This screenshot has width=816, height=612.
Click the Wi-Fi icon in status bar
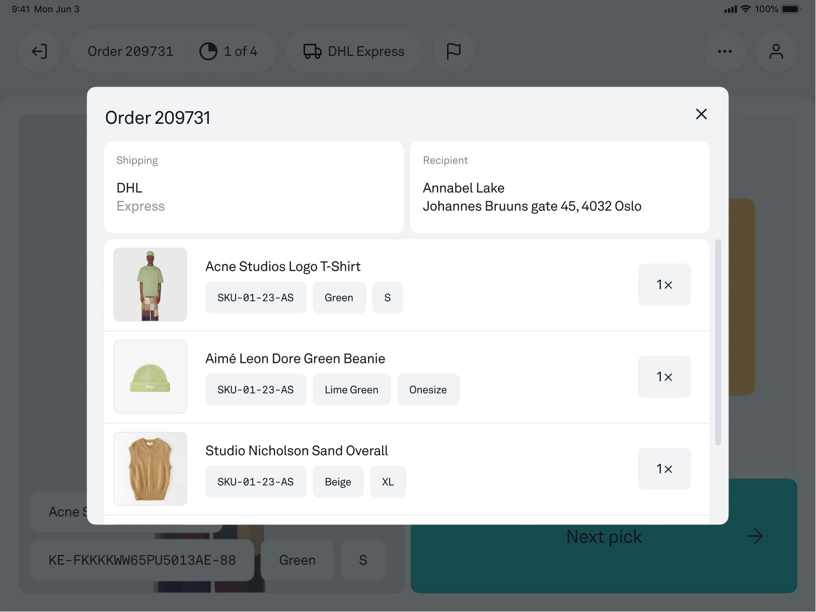click(x=746, y=9)
